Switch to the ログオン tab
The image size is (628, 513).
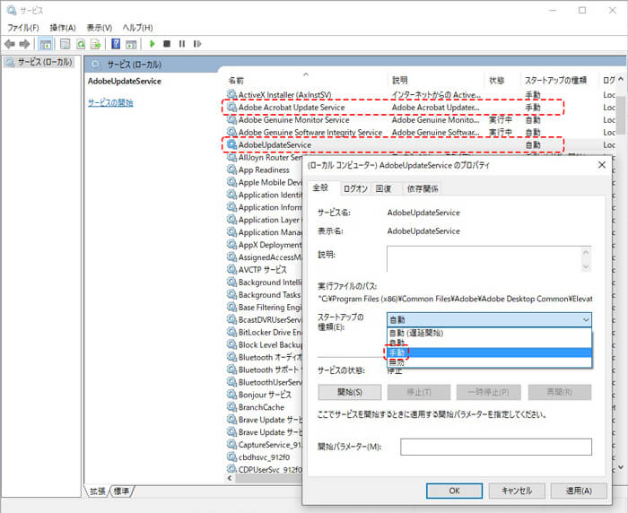[355, 188]
